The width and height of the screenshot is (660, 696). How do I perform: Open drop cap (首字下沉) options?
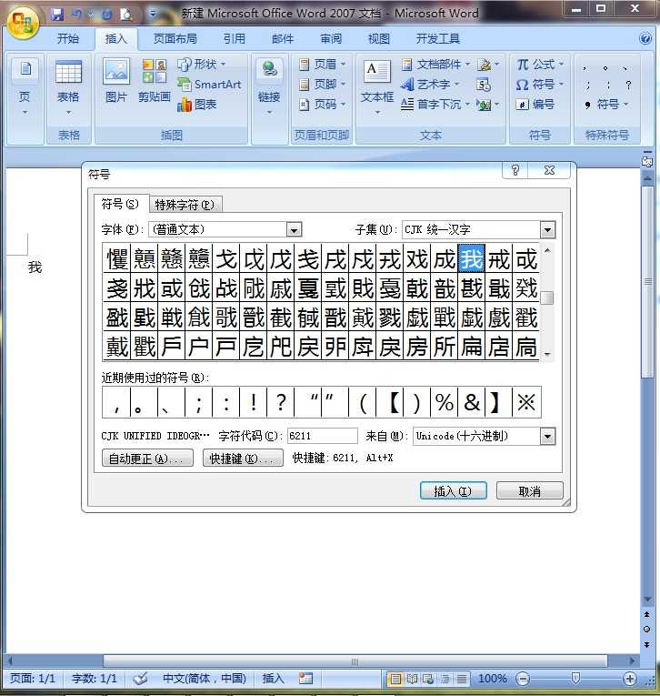click(x=435, y=105)
